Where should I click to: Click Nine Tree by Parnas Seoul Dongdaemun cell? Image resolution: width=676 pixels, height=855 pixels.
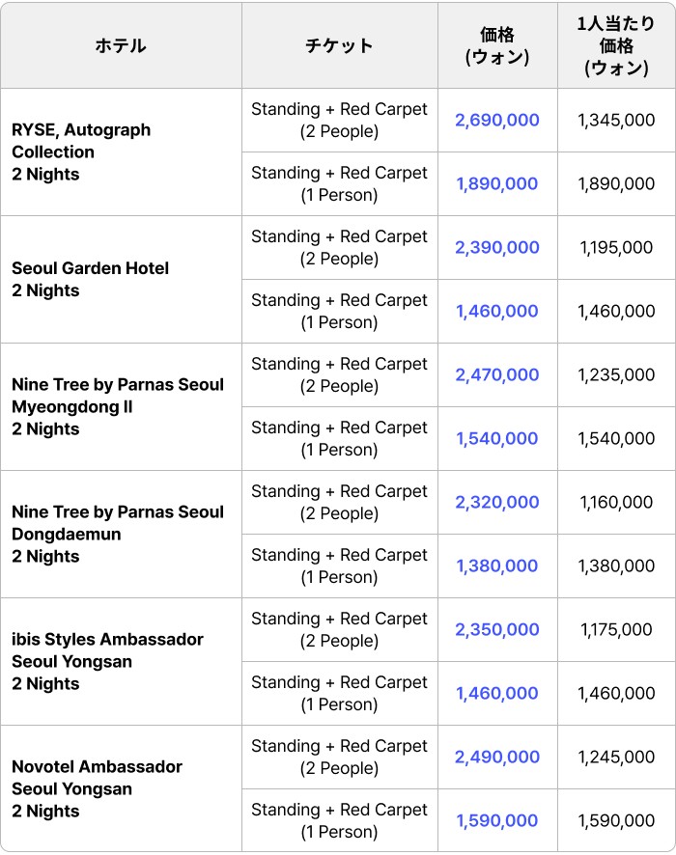point(117,534)
